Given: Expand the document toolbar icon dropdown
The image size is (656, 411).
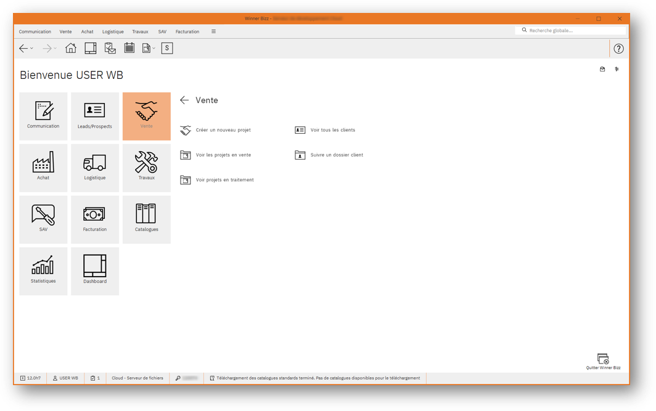Looking at the screenshot, I should 154,48.
